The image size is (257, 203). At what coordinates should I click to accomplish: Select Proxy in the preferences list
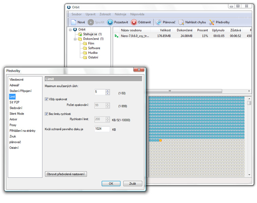(13, 125)
